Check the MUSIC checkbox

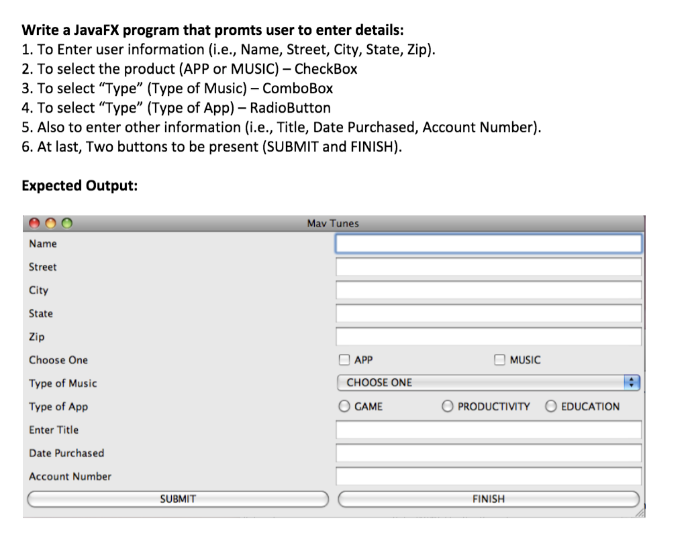499,360
